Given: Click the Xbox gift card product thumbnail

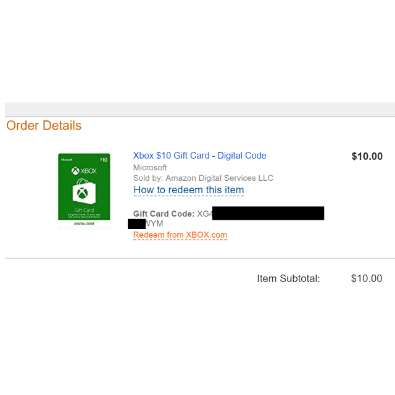Looking at the screenshot, I should pos(84,190).
